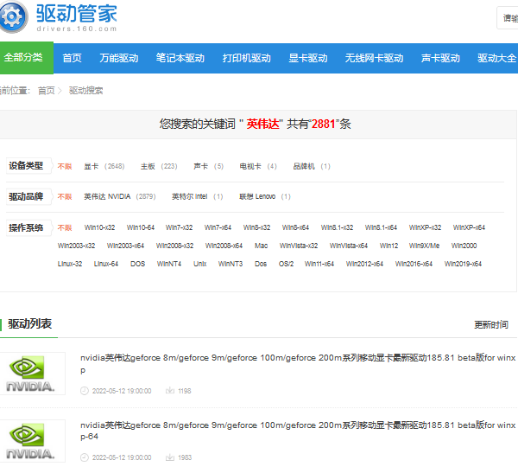Select 不限 for 操作系统
The height and width of the screenshot is (473, 518).
65,227
